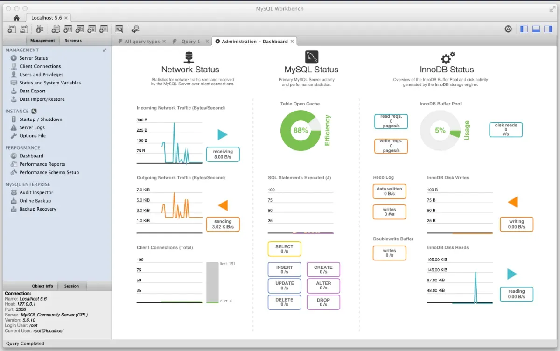Click the create new view icon
The width and height of the screenshot is (560, 351).
(x=80, y=29)
